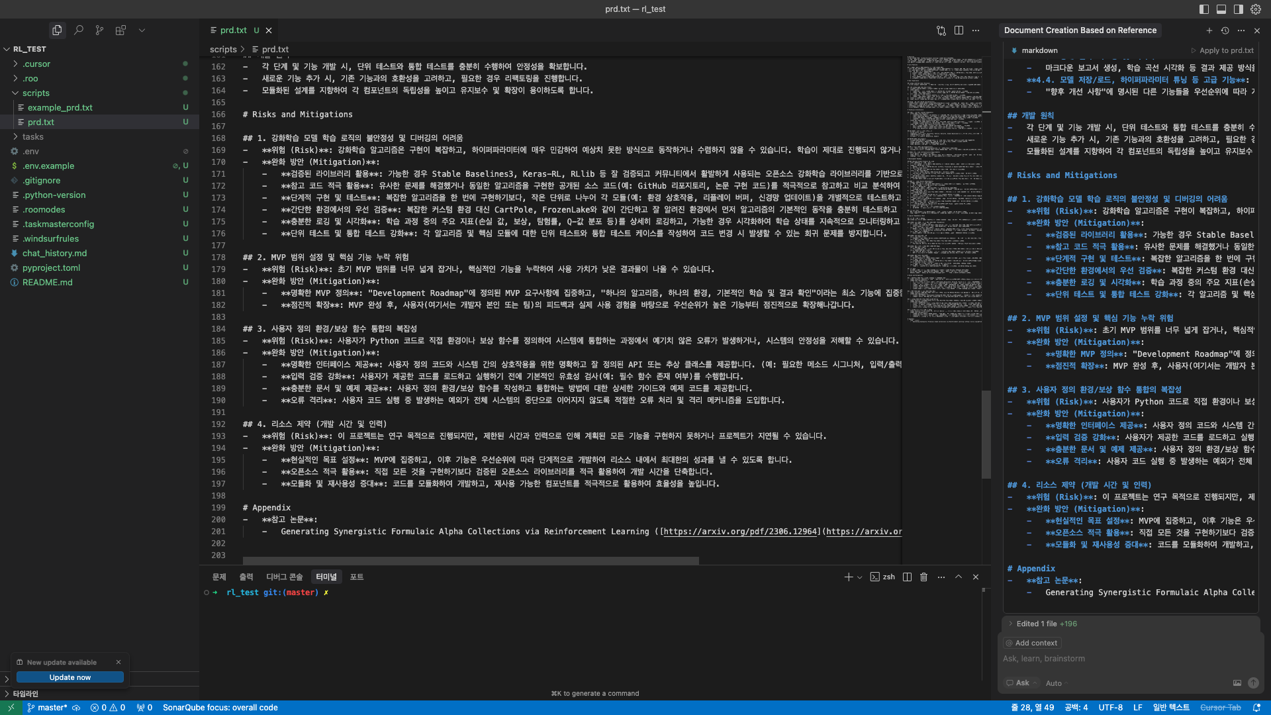This screenshot has width=1271, height=715.
Task: Start a new chat with plus icon
Action: click(x=1209, y=30)
